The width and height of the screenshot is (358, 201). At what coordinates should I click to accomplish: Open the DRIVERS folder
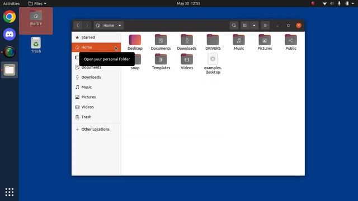point(213,42)
